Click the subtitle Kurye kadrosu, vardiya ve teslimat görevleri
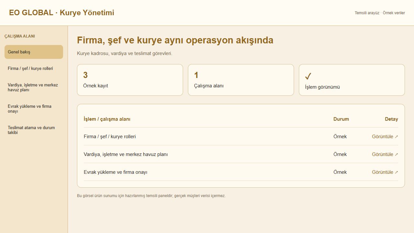This screenshot has width=414, height=233. [x=125, y=53]
